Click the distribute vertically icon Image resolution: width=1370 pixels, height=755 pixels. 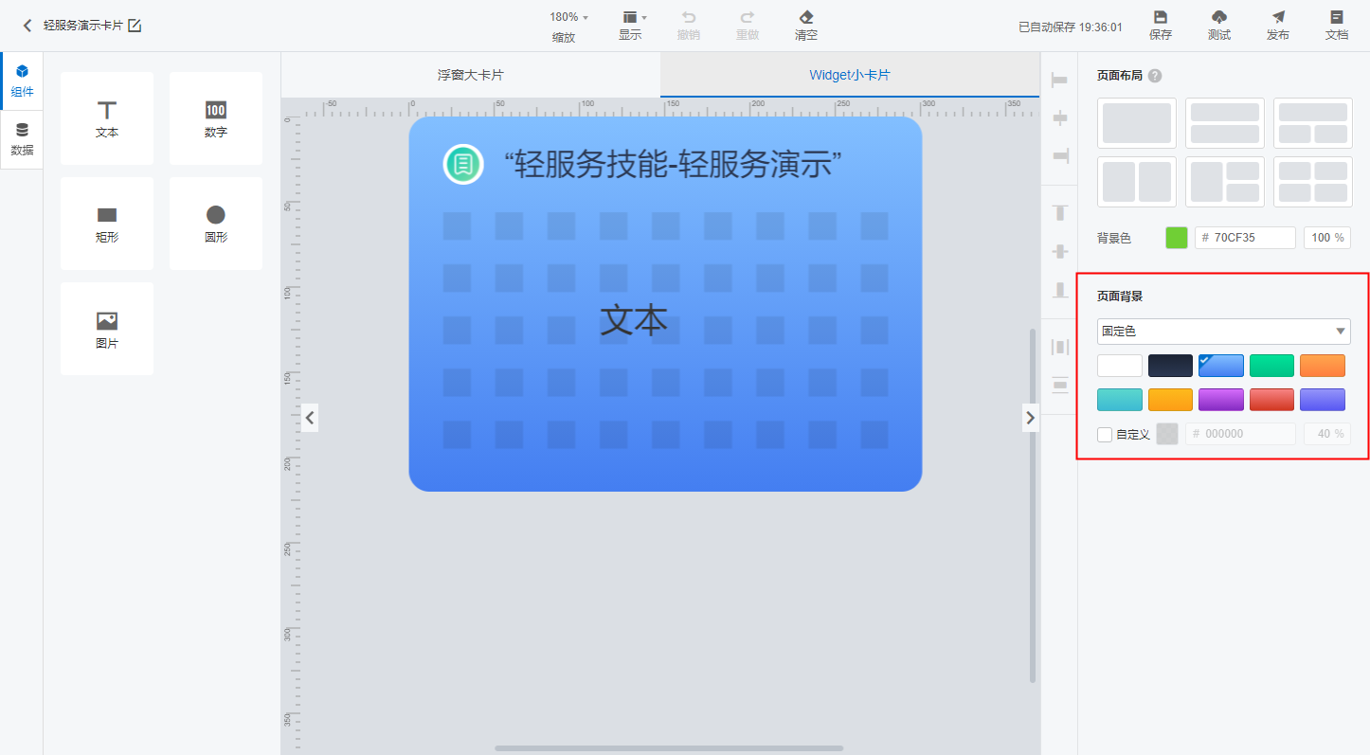click(x=1059, y=385)
